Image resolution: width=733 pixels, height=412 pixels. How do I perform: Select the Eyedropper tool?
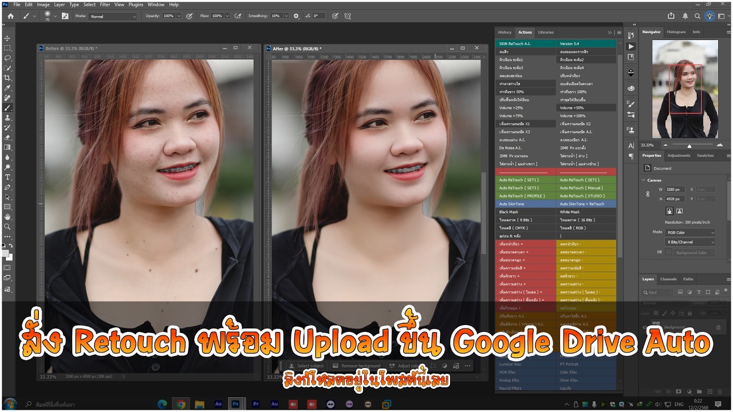7,88
